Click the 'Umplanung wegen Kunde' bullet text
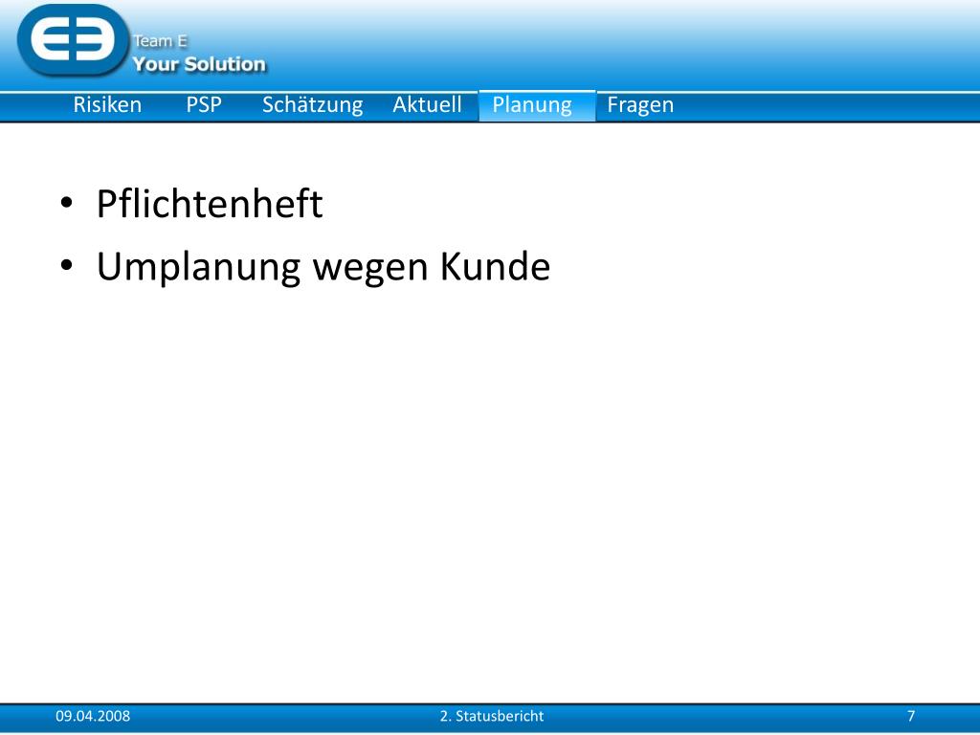 coord(323,267)
